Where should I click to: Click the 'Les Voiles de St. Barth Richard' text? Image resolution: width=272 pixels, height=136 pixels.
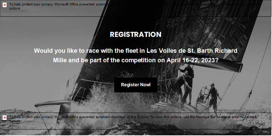coord(192,51)
